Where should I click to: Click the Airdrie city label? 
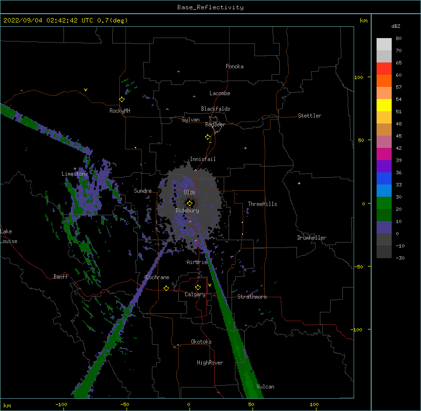tap(197, 262)
